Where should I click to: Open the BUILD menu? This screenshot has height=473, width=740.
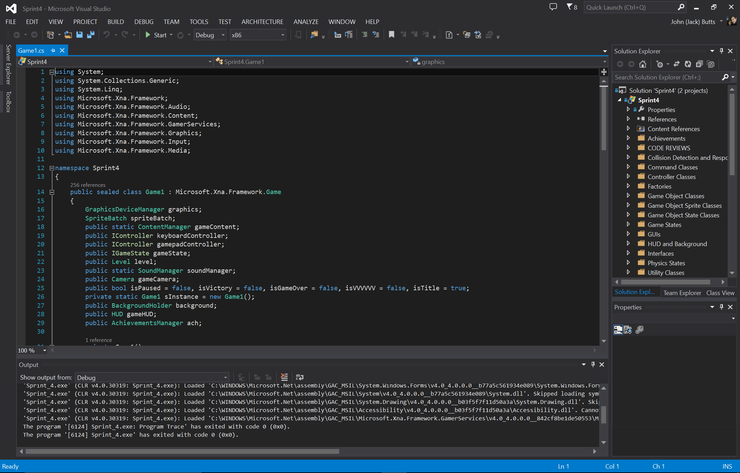[115, 22]
